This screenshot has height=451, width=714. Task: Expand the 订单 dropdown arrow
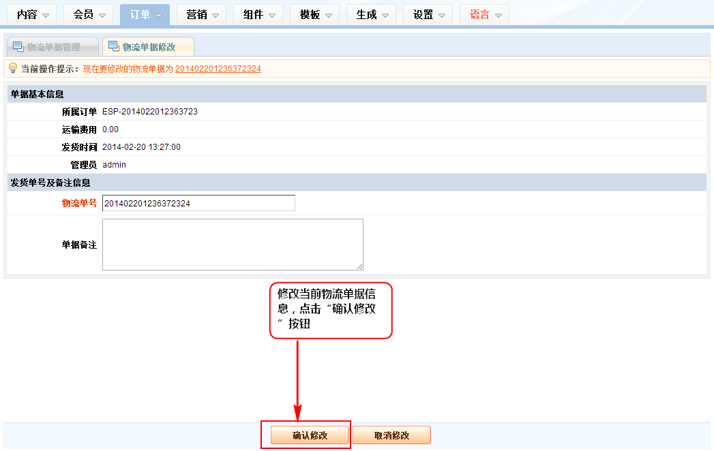159,15
